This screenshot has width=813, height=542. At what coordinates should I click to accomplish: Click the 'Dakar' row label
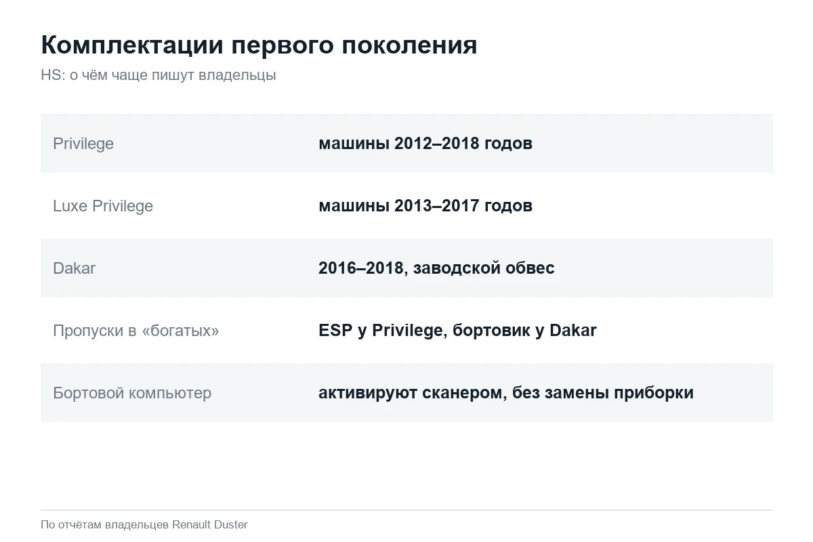[x=74, y=268]
